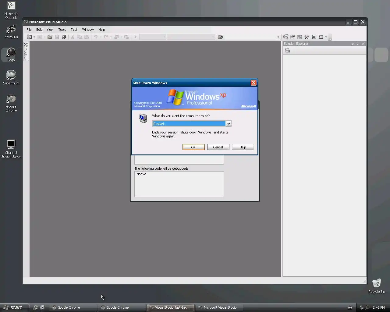Click the Copy toolbar icon
This screenshot has width=390, height=312.
80,37
